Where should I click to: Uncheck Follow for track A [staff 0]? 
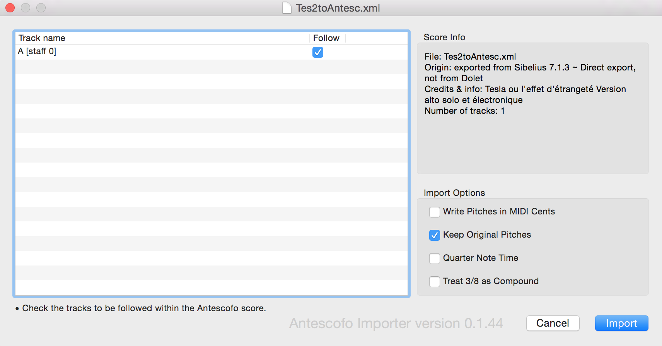click(x=318, y=52)
